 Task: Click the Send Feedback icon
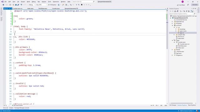[188, 5]
